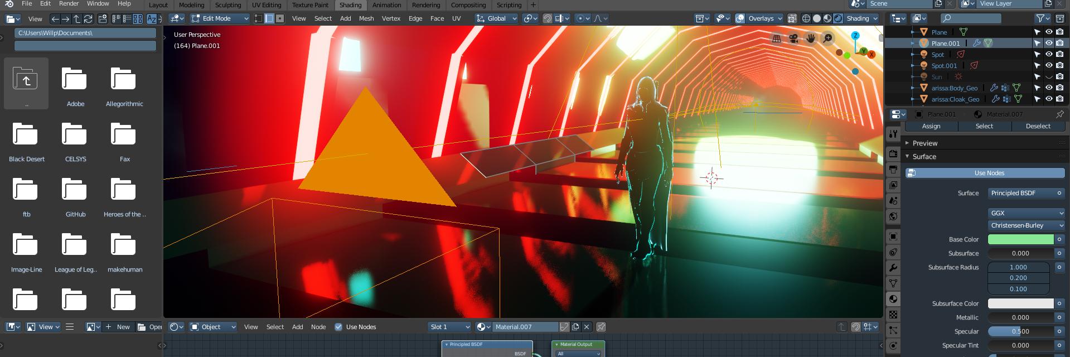Viewport: 1070px width, 357px height.
Task: Switch to the UV Editing workspace tab
Action: (x=267, y=5)
